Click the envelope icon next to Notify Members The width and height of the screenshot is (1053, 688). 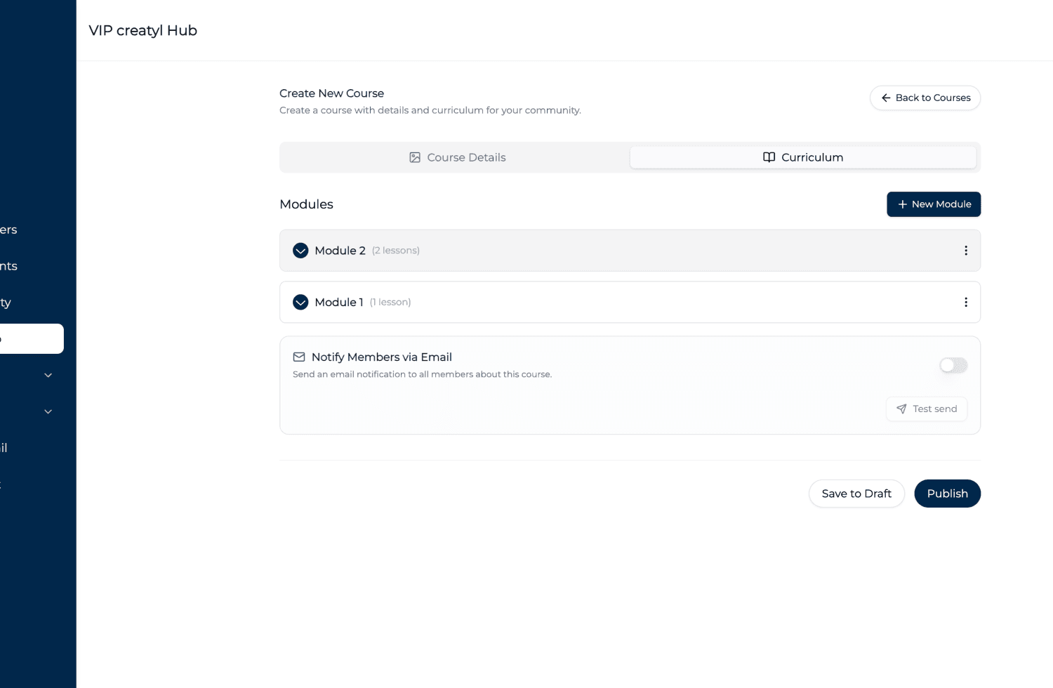coord(299,357)
